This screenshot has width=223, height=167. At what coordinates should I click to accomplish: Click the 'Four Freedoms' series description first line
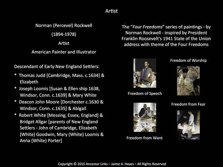[x=166, y=27]
